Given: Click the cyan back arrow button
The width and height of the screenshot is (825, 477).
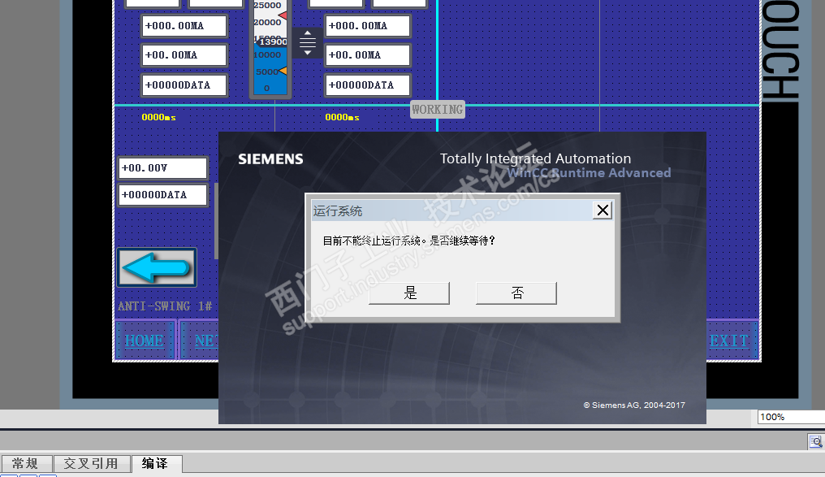Looking at the screenshot, I should click(x=157, y=267).
